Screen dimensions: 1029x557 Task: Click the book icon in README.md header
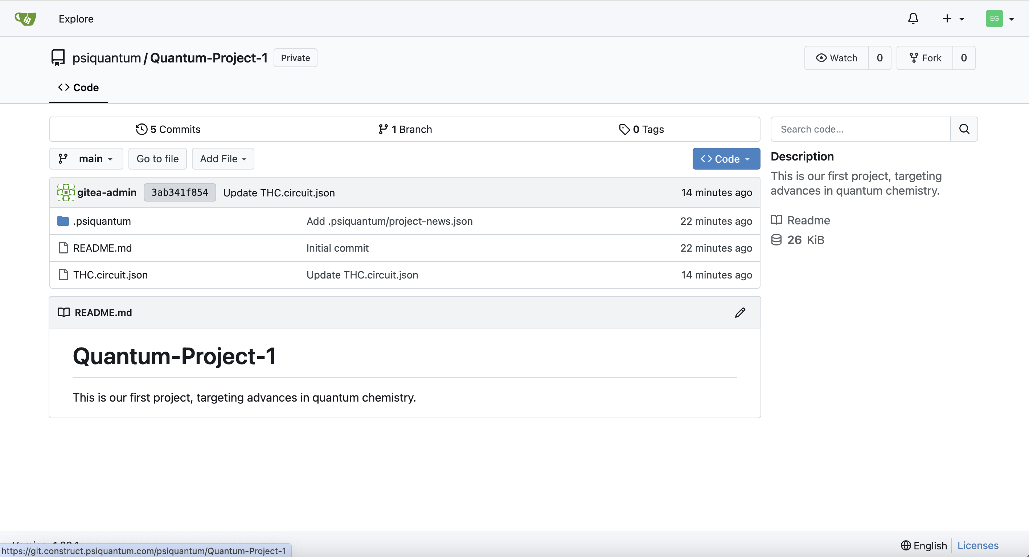click(x=63, y=312)
